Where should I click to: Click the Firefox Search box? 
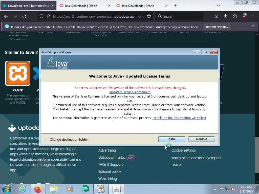coord(180,16)
